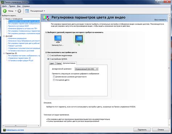
Task: Switch to the Гамма tab
Action: [59, 64]
